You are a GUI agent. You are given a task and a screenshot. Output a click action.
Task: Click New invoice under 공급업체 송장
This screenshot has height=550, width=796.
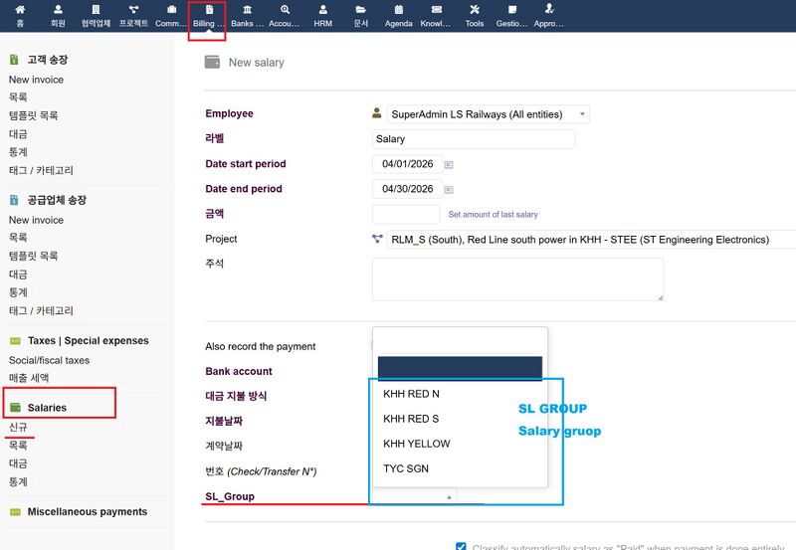coord(36,220)
